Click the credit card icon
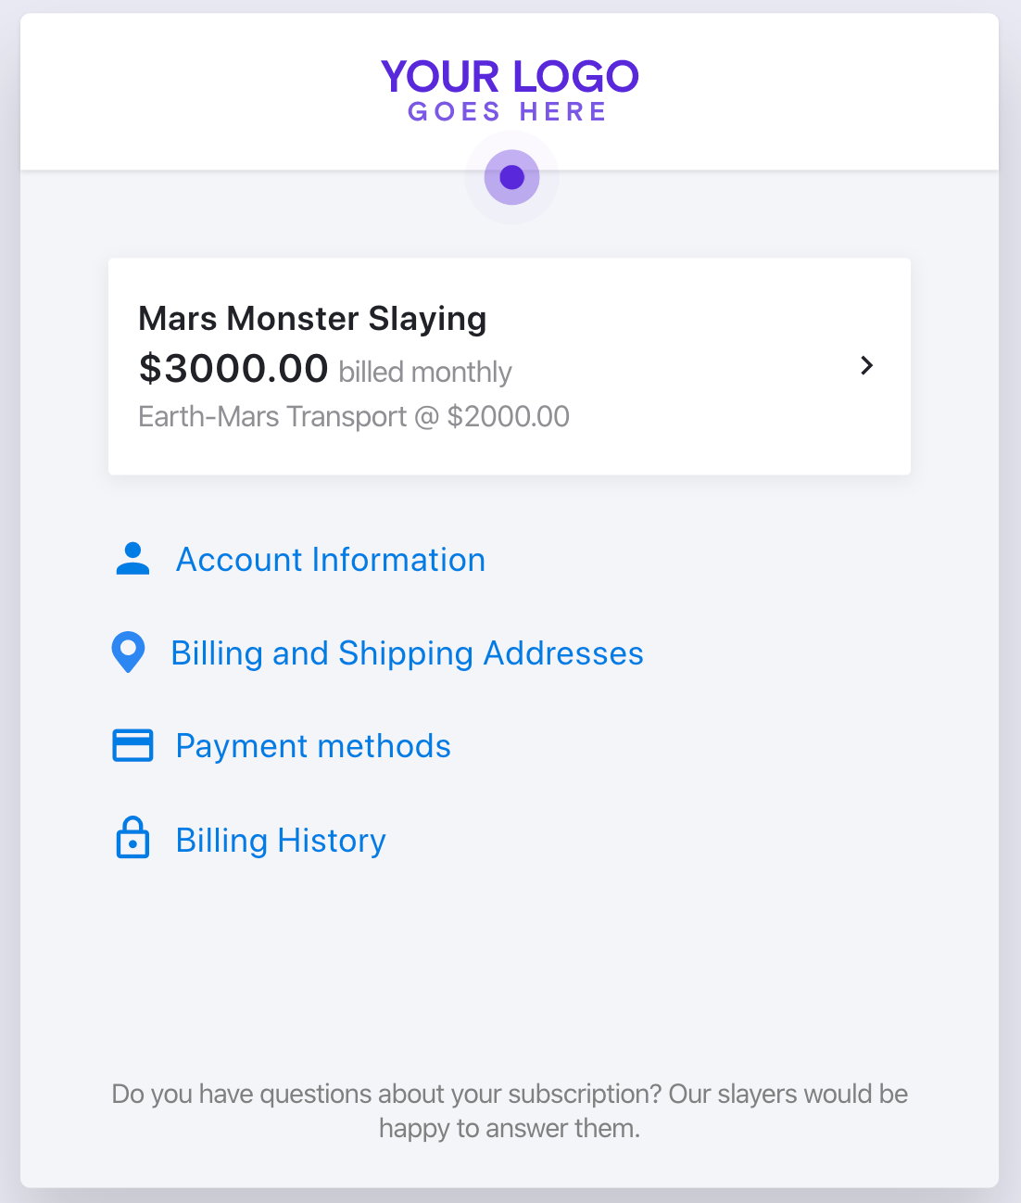 [x=132, y=745]
